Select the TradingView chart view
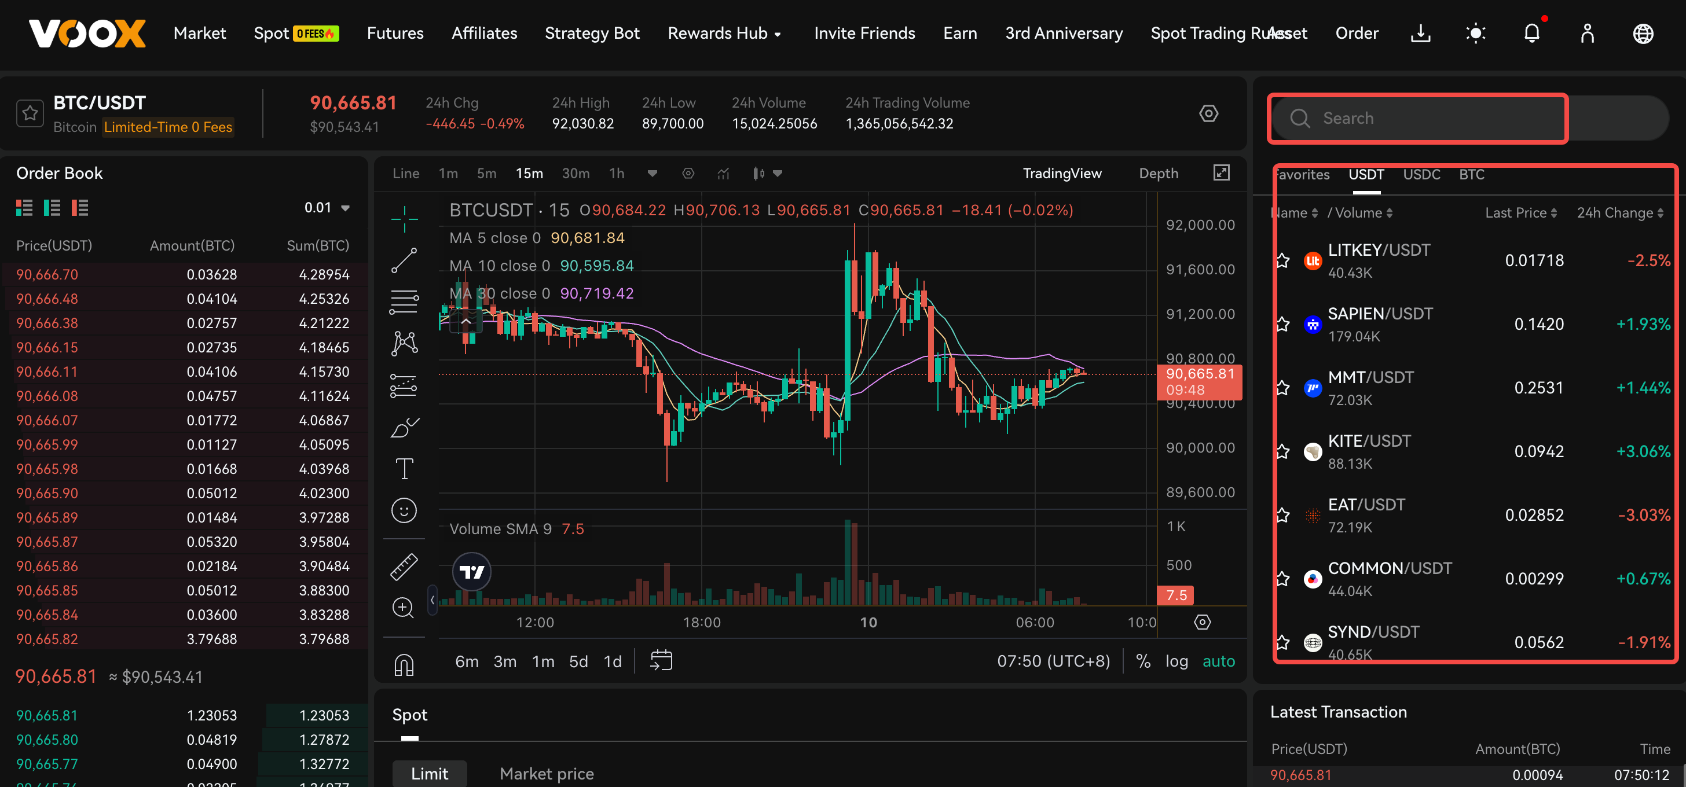 pos(1062,174)
